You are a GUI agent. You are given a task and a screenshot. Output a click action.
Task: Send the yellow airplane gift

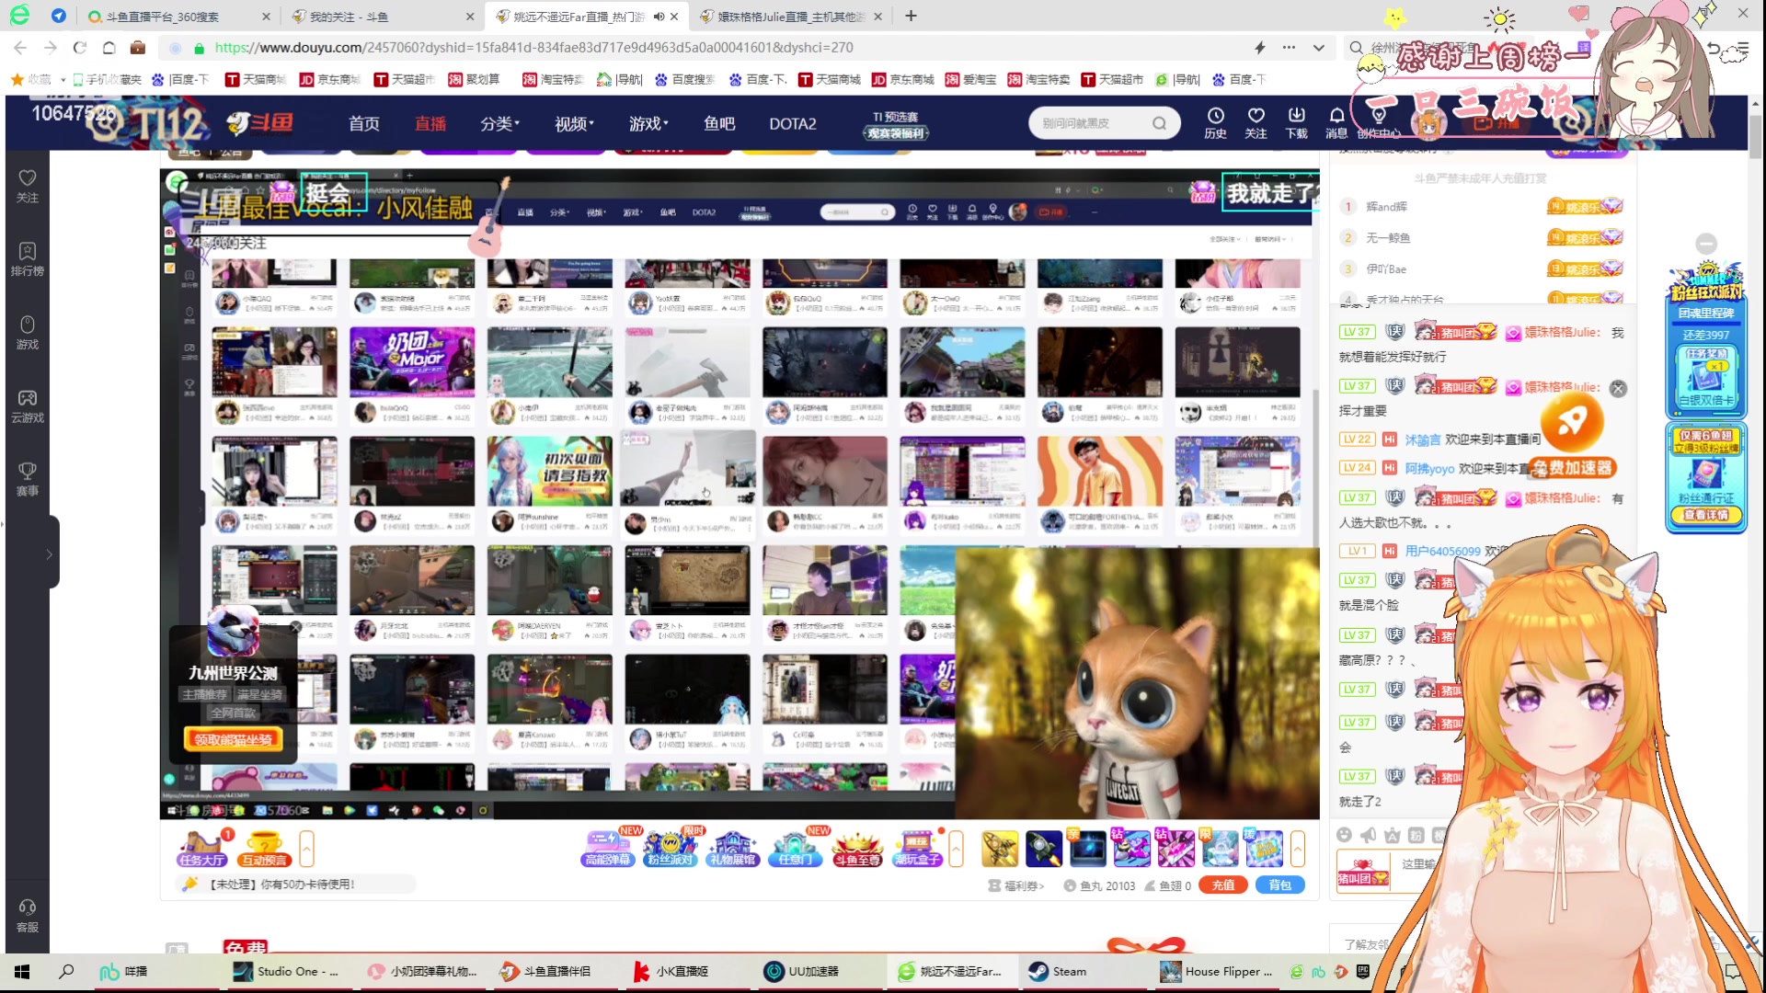tap(1000, 849)
